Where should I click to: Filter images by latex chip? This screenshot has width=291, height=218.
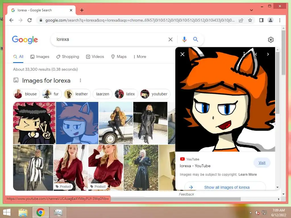tap(126, 94)
